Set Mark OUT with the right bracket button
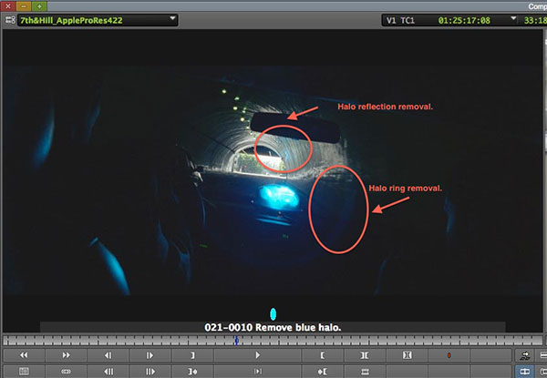The width and height of the screenshot is (547, 378). (192, 355)
